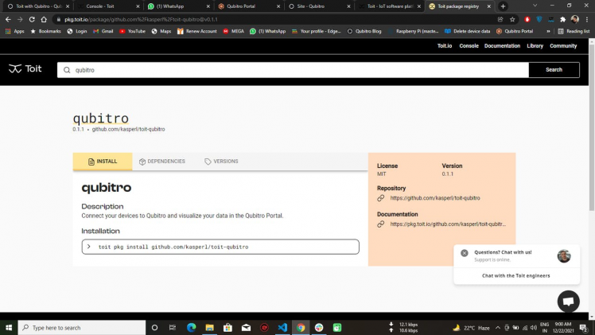Open Visual Studio Code from the taskbar
This screenshot has height=335, width=595.
[282, 327]
